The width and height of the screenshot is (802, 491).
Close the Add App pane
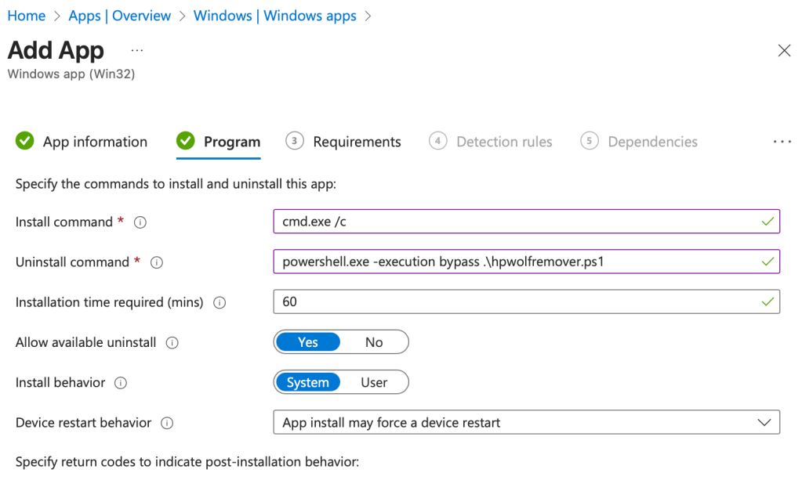tap(783, 51)
